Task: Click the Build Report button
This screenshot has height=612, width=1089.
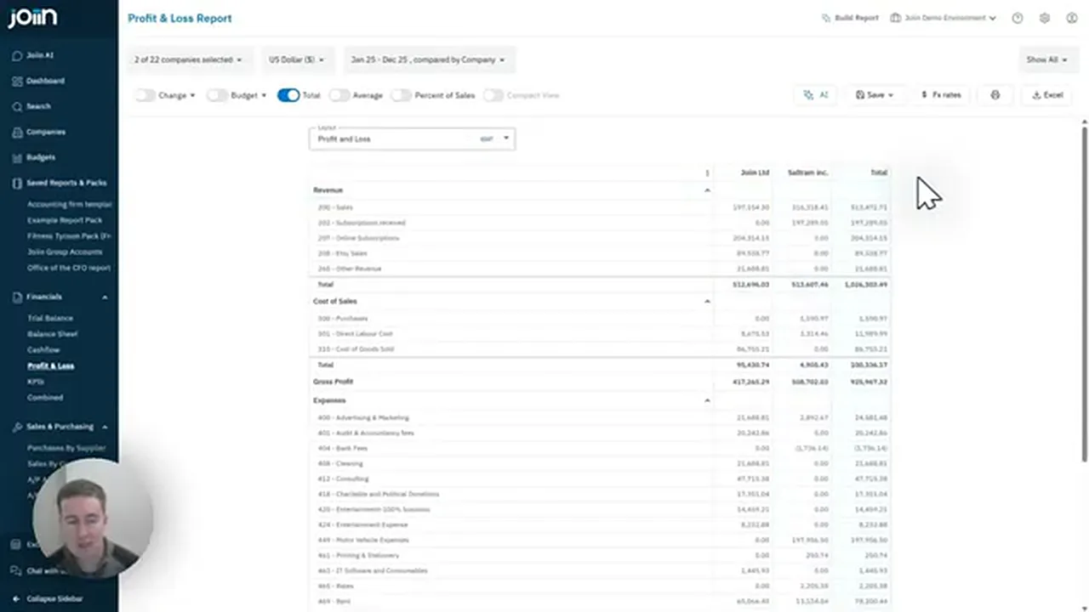Action: pos(850,18)
